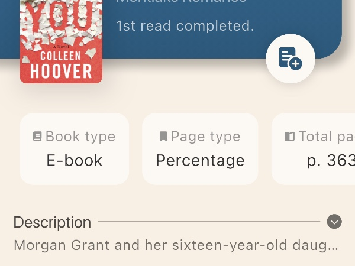Tap the add note floating button
355x266 pixels.
tap(291, 59)
